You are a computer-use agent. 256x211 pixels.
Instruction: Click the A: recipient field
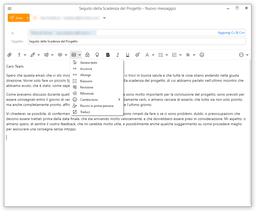pyautogui.click(x=137, y=33)
